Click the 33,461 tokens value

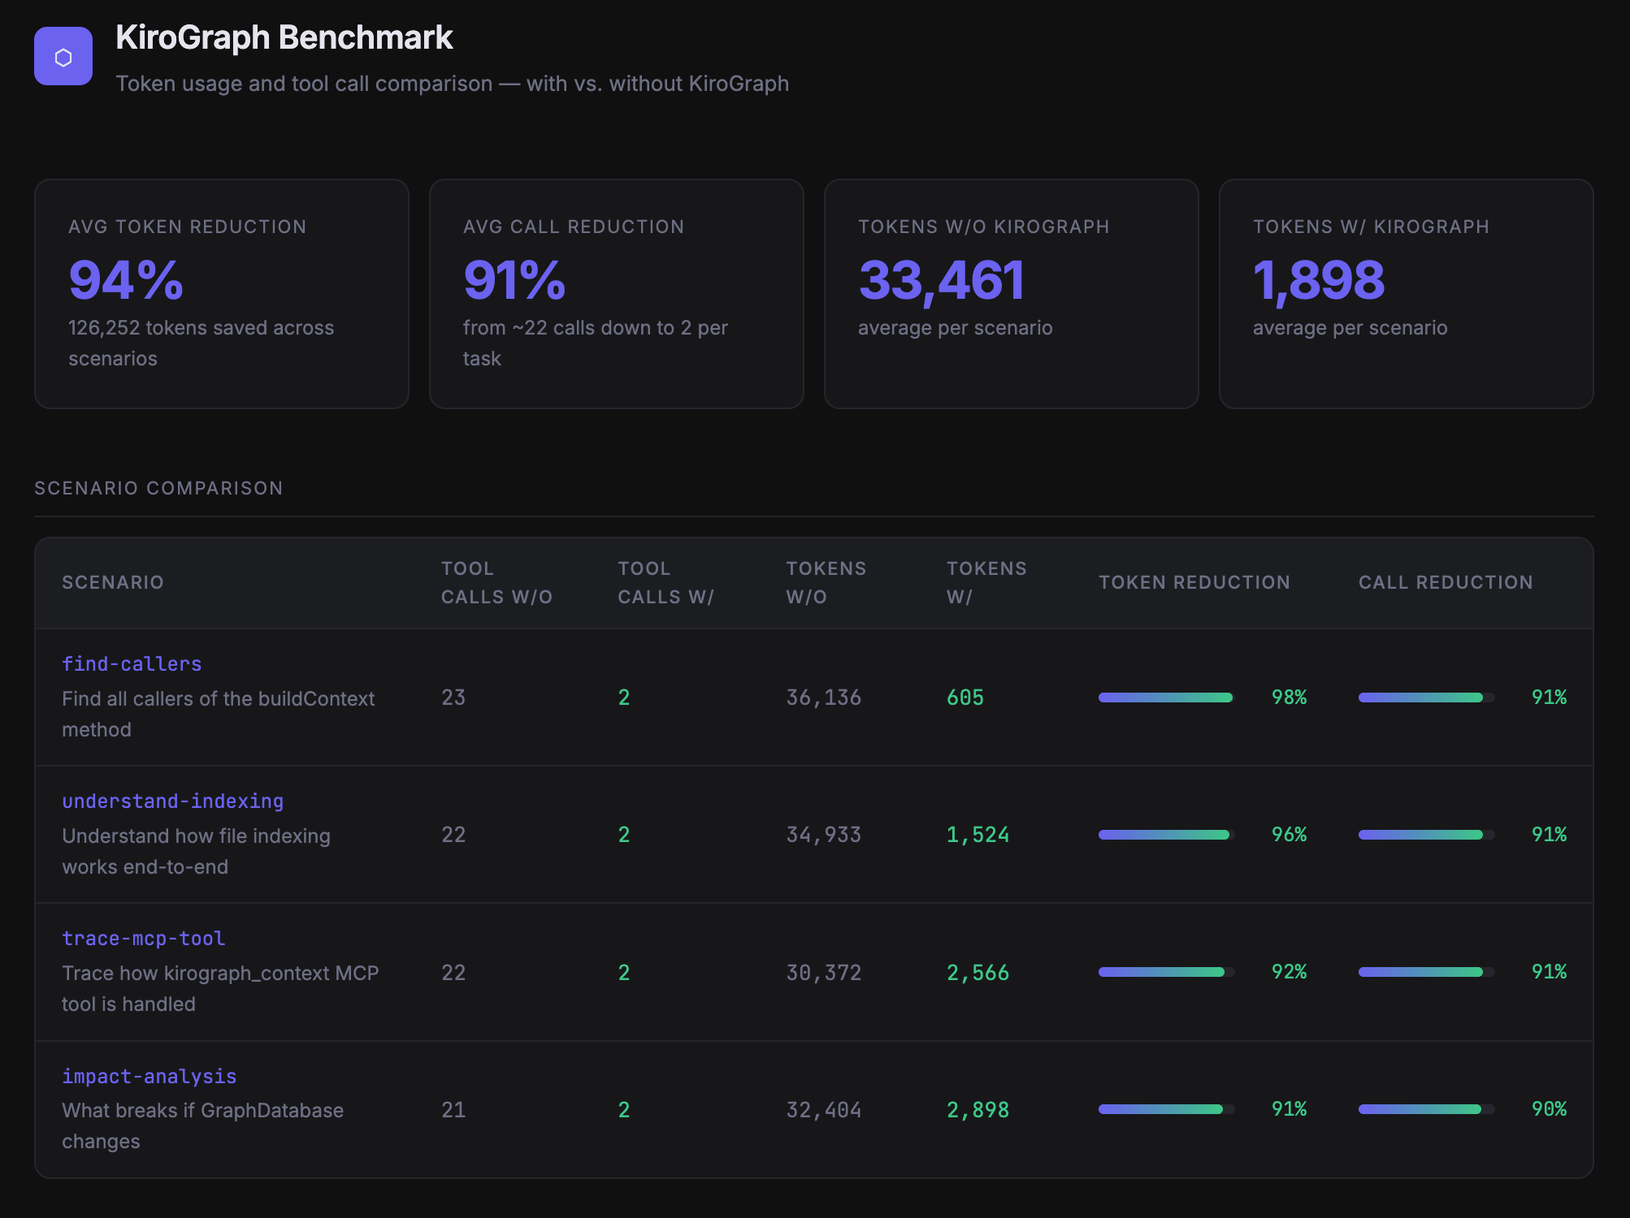coord(942,280)
